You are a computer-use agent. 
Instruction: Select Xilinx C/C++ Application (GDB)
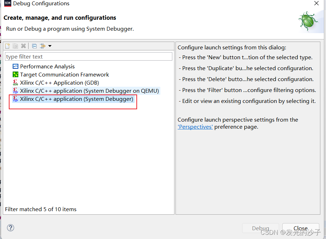(x=60, y=82)
